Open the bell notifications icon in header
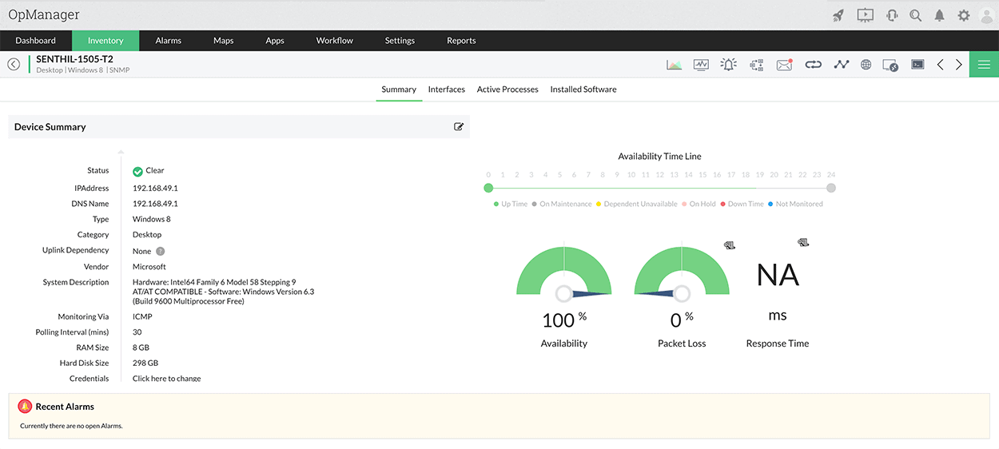The height and width of the screenshot is (449, 999). point(940,15)
